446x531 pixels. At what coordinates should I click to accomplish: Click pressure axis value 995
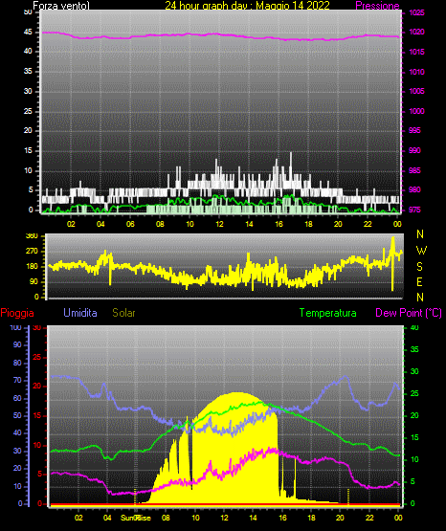pos(414,131)
